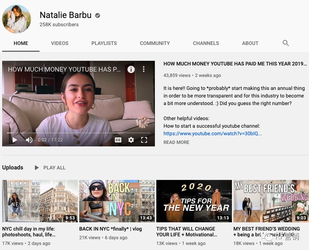Switch to the Home tab

(x=21, y=43)
